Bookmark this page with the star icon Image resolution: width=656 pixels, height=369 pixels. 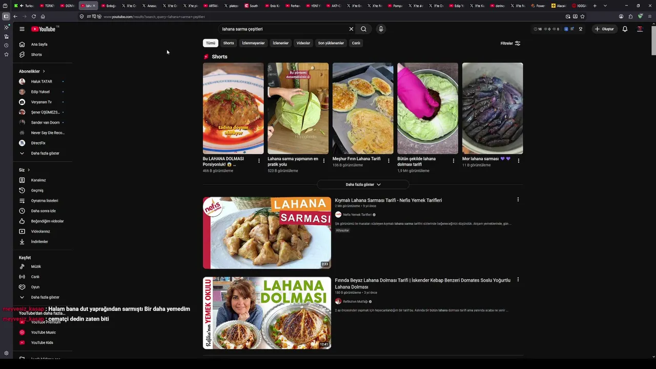pos(583,16)
